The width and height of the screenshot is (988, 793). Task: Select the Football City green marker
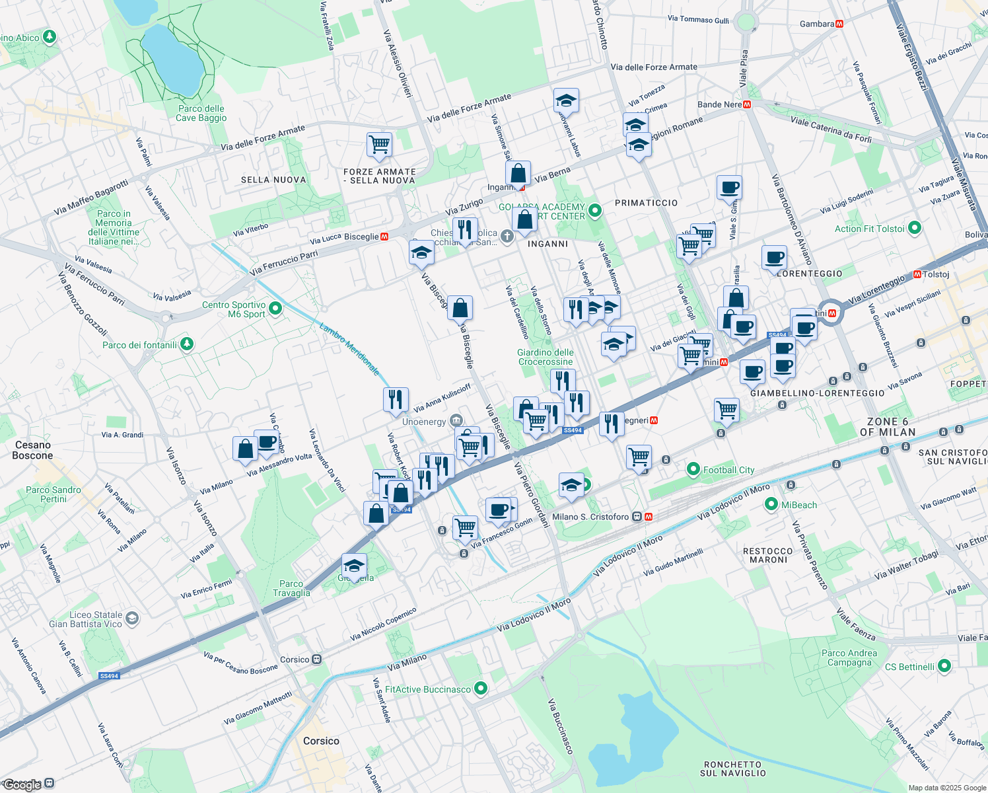(693, 469)
